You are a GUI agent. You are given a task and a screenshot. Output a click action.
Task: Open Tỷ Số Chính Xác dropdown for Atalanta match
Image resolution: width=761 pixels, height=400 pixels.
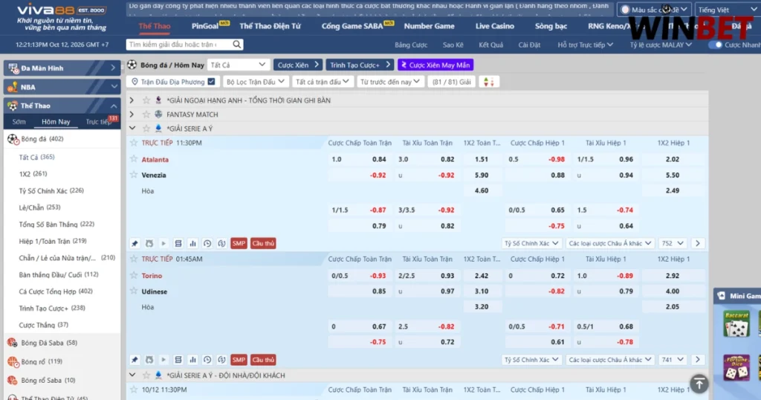[531, 243]
